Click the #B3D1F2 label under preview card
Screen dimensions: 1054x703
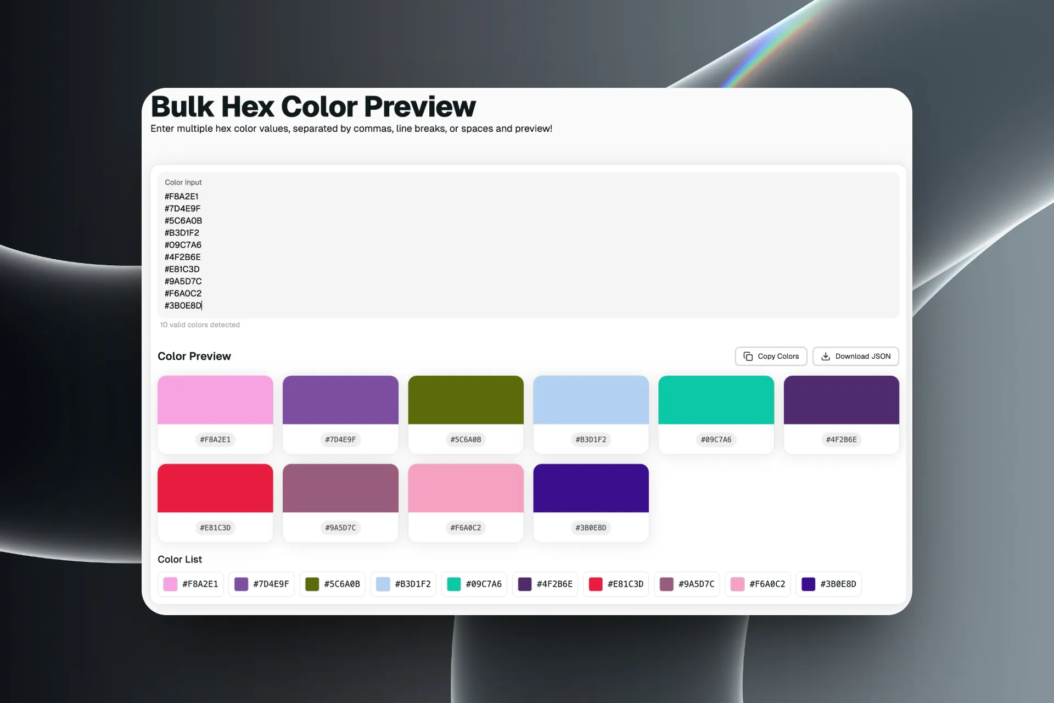pyautogui.click(x=591, y=439)
